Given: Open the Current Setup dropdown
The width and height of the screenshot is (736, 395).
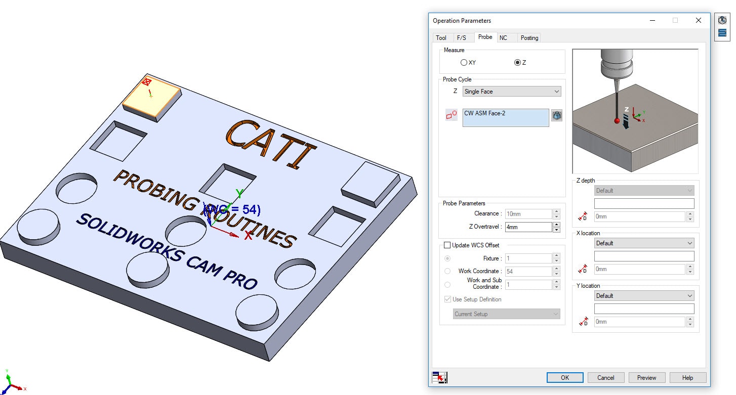Looking at the screenshot, I should pos(506,314).
